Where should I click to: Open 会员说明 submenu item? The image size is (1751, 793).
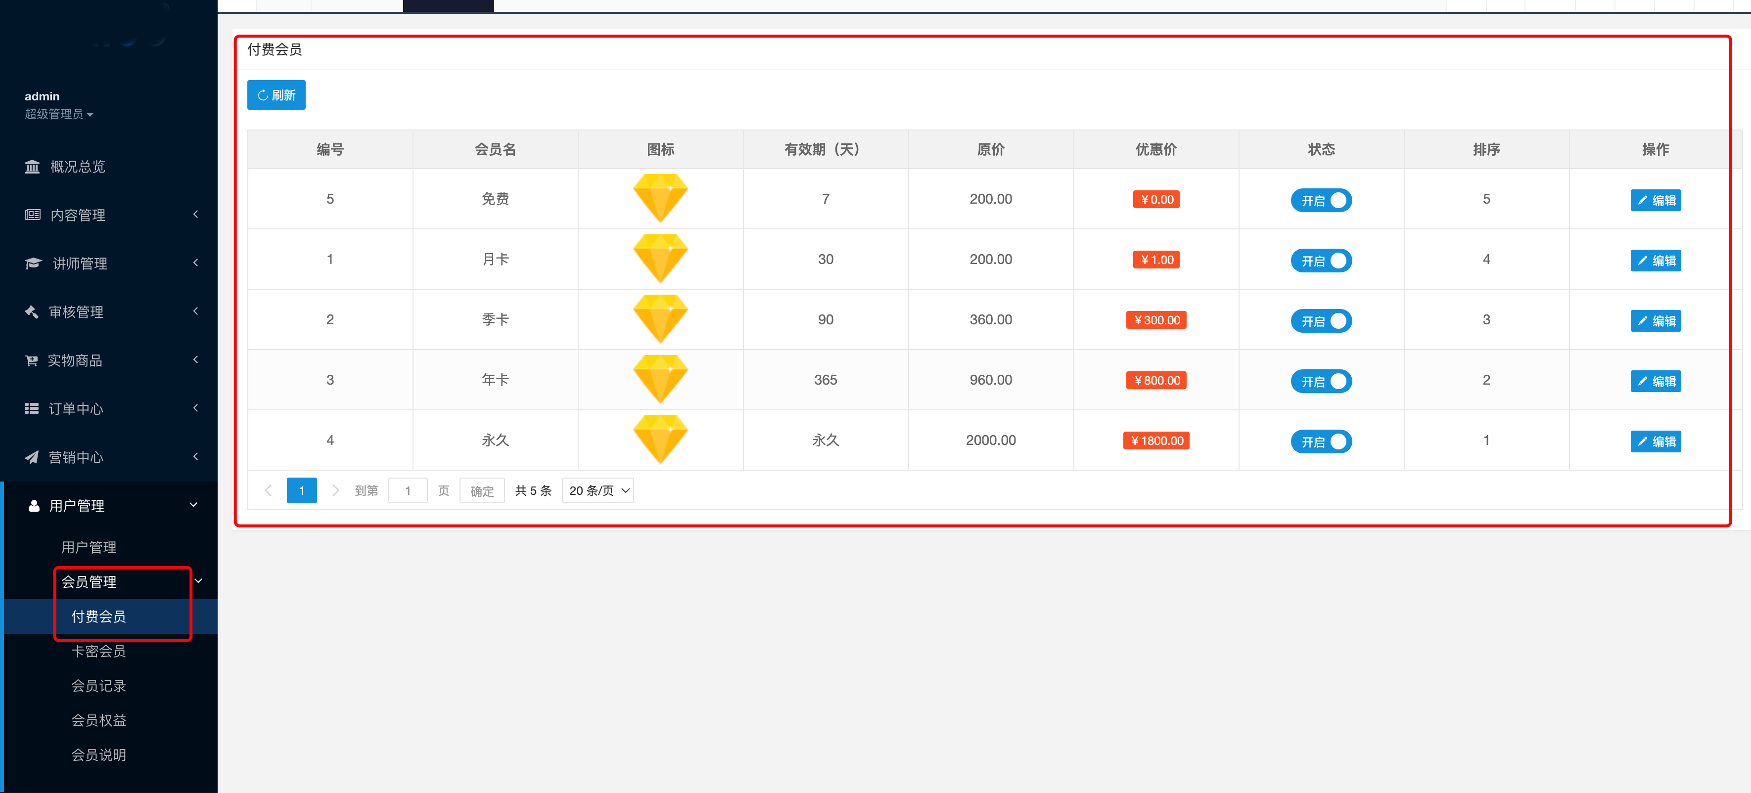pos(98,755)
